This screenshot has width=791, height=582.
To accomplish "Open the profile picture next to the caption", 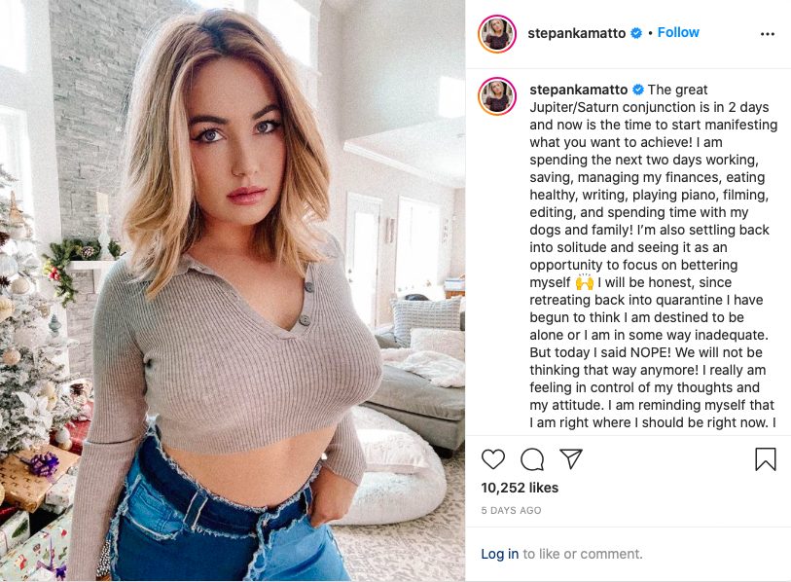I will click(497, 96).
